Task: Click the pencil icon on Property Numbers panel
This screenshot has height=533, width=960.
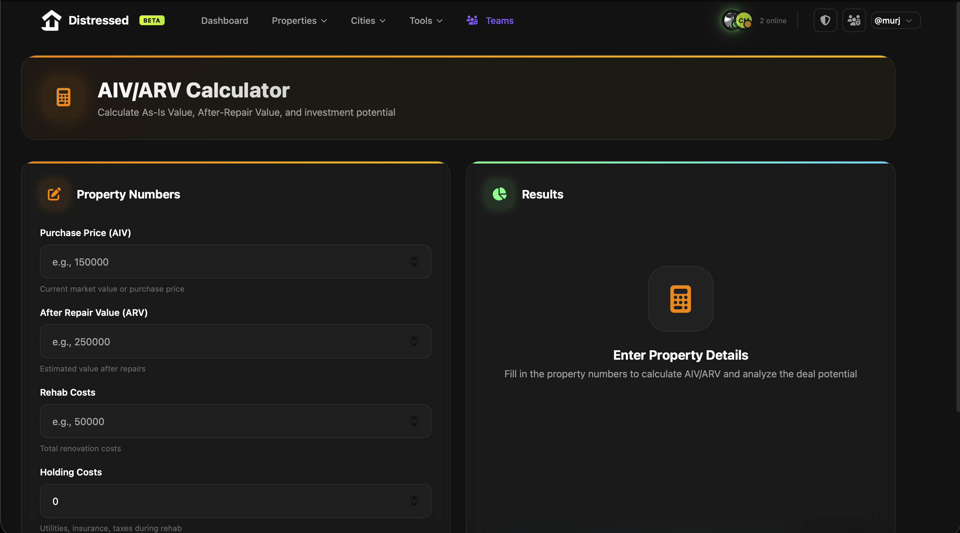Action: point(54,194)
